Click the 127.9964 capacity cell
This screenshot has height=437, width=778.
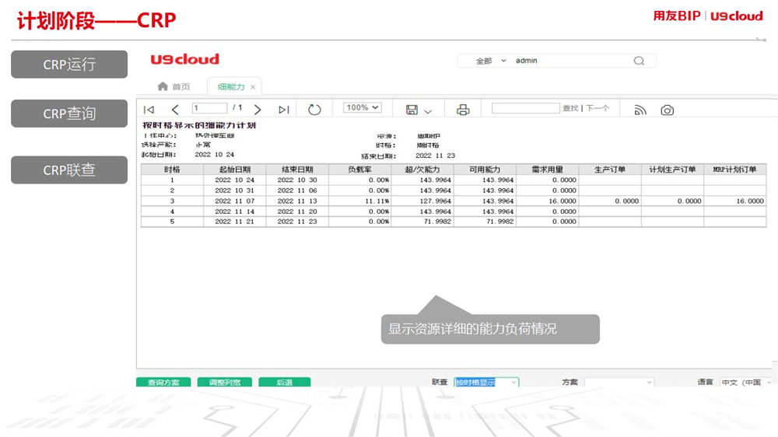[422, 201]
